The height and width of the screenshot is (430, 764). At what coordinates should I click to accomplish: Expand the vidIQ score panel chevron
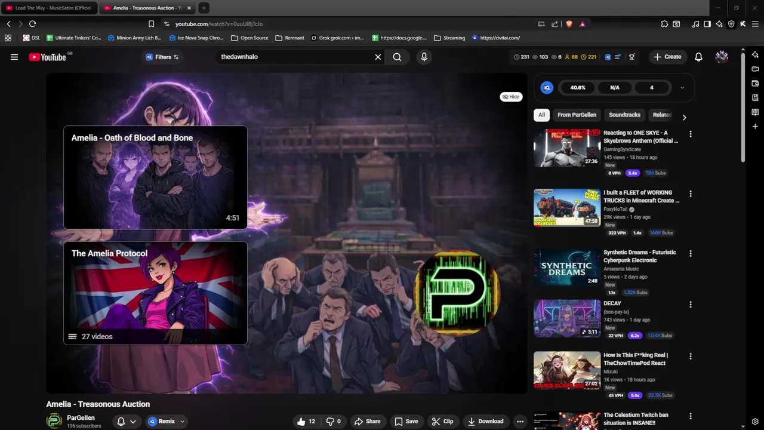click(x=682, y=88)
